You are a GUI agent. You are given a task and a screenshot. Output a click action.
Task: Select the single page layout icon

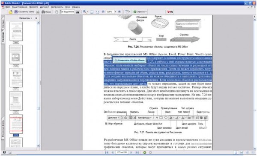[236, 153]
